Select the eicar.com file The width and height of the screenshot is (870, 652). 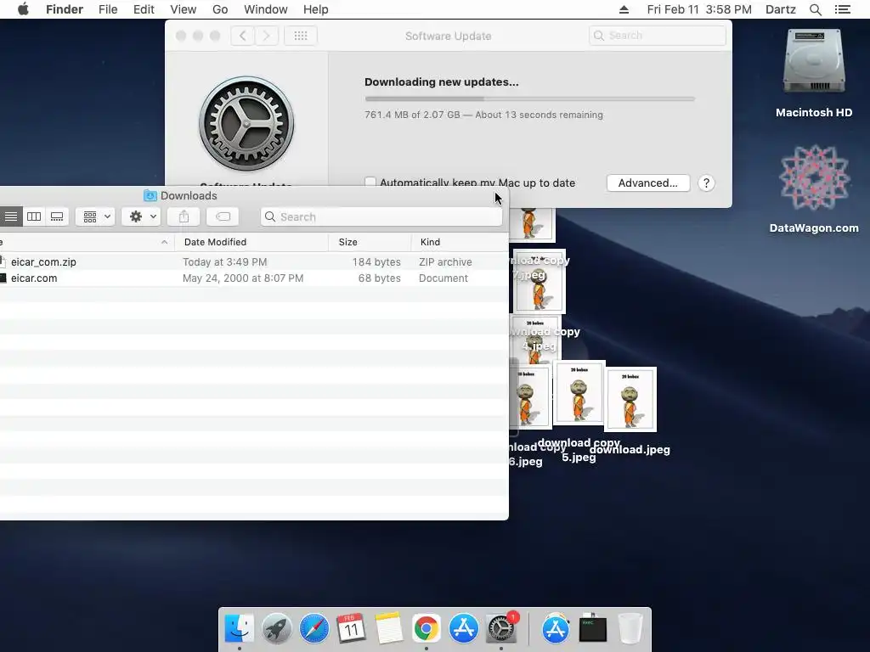pyautogui.click(x=34, y=278)
